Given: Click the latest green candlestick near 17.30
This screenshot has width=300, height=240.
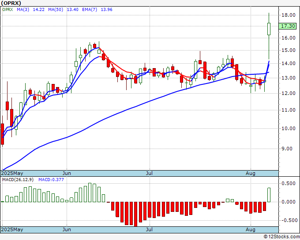Looking at the screenshot, I should pos(269,29).
